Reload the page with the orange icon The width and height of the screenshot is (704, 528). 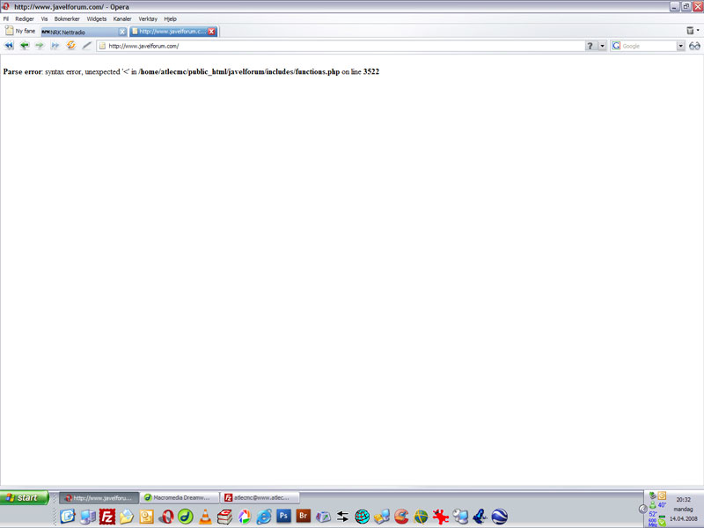[70, 46]
